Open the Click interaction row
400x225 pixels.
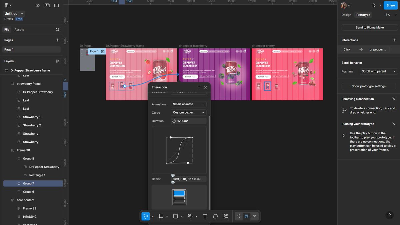(x=365, y=50)
